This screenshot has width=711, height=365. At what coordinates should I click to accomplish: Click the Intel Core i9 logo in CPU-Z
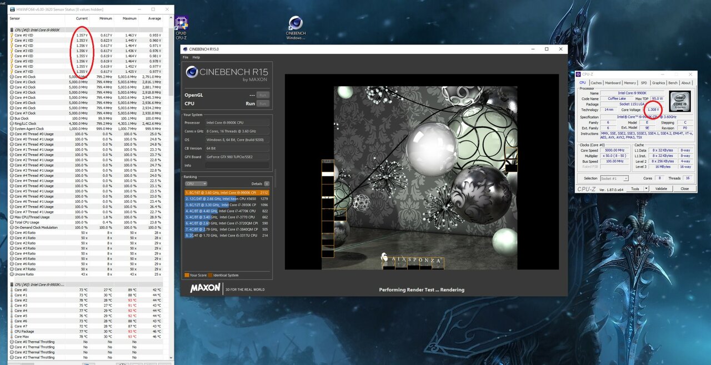(x=679, y=102)
